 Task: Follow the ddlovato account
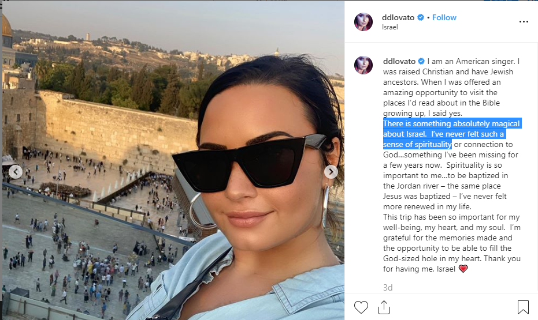[444, 17]
